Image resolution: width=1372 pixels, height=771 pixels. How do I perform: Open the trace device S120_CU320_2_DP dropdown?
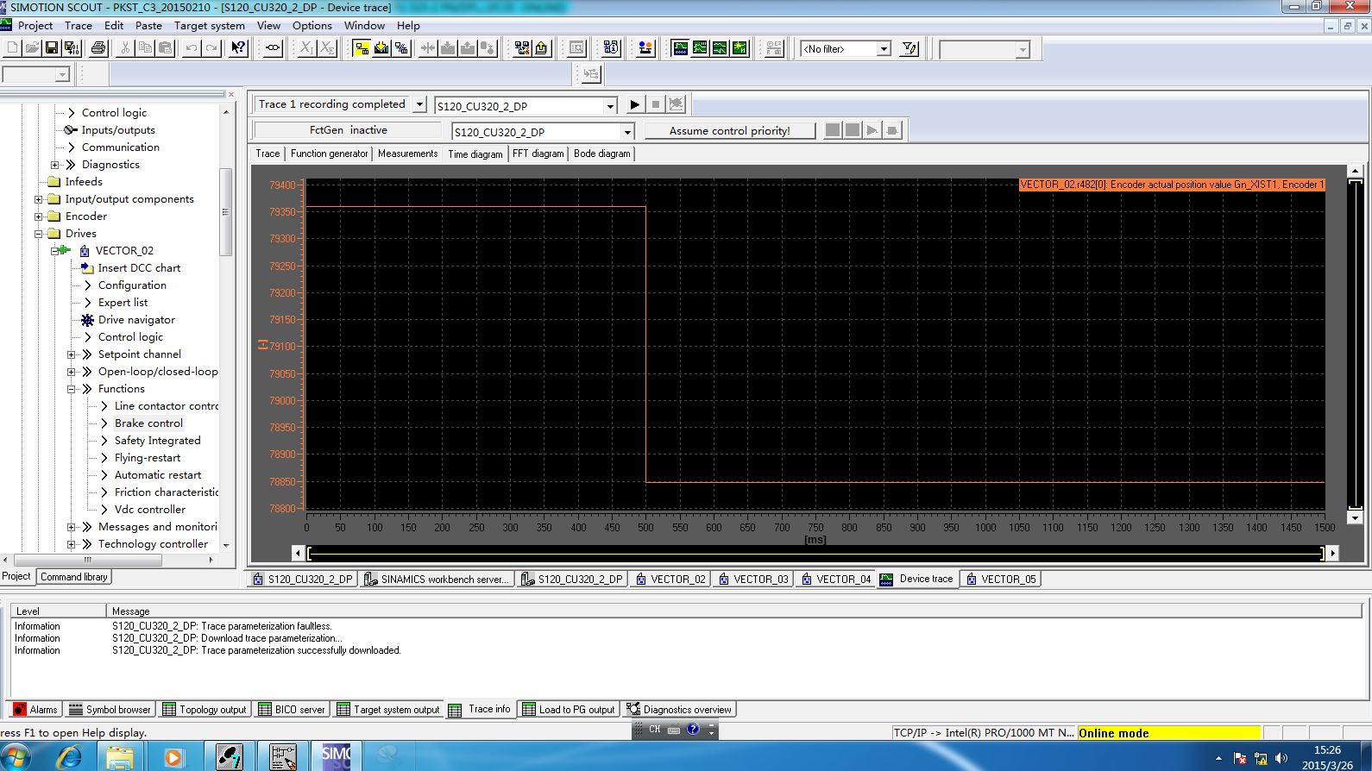(x=610, y=106)
